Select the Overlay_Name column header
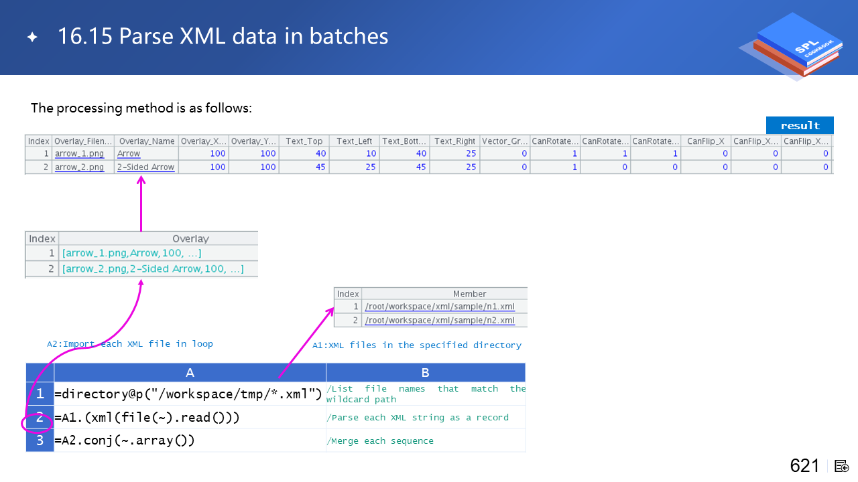Screen dimensions: 858x482 pyautogui.click(x=146, y=141)
